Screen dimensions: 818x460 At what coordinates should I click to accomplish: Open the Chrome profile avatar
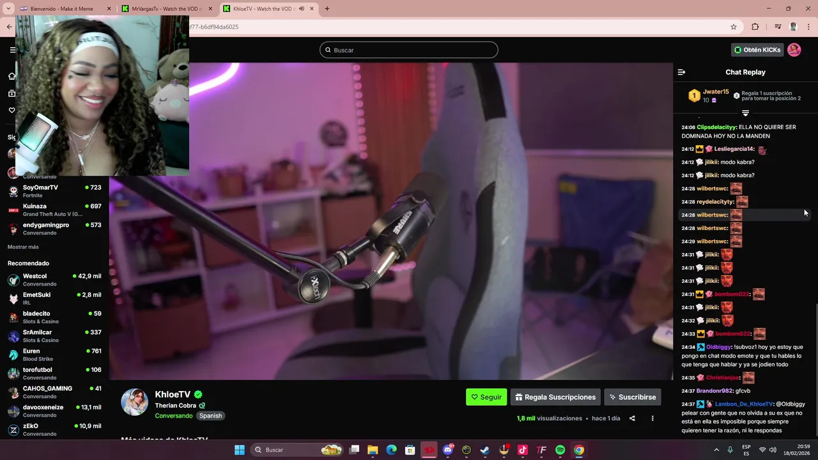[793, 27]
